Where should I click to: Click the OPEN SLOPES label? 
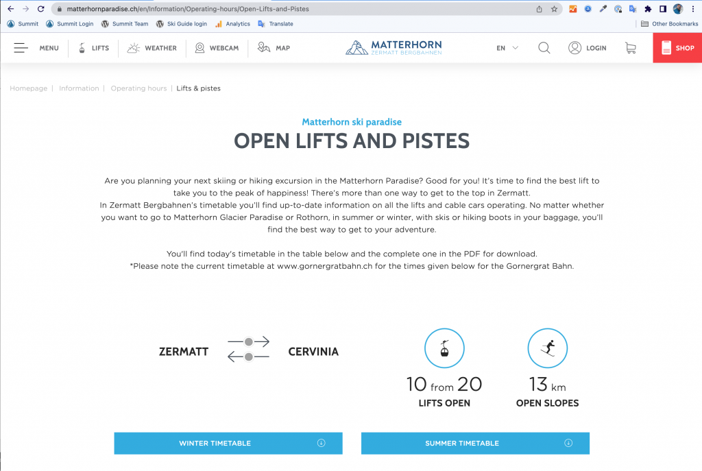tap(548, 403)
